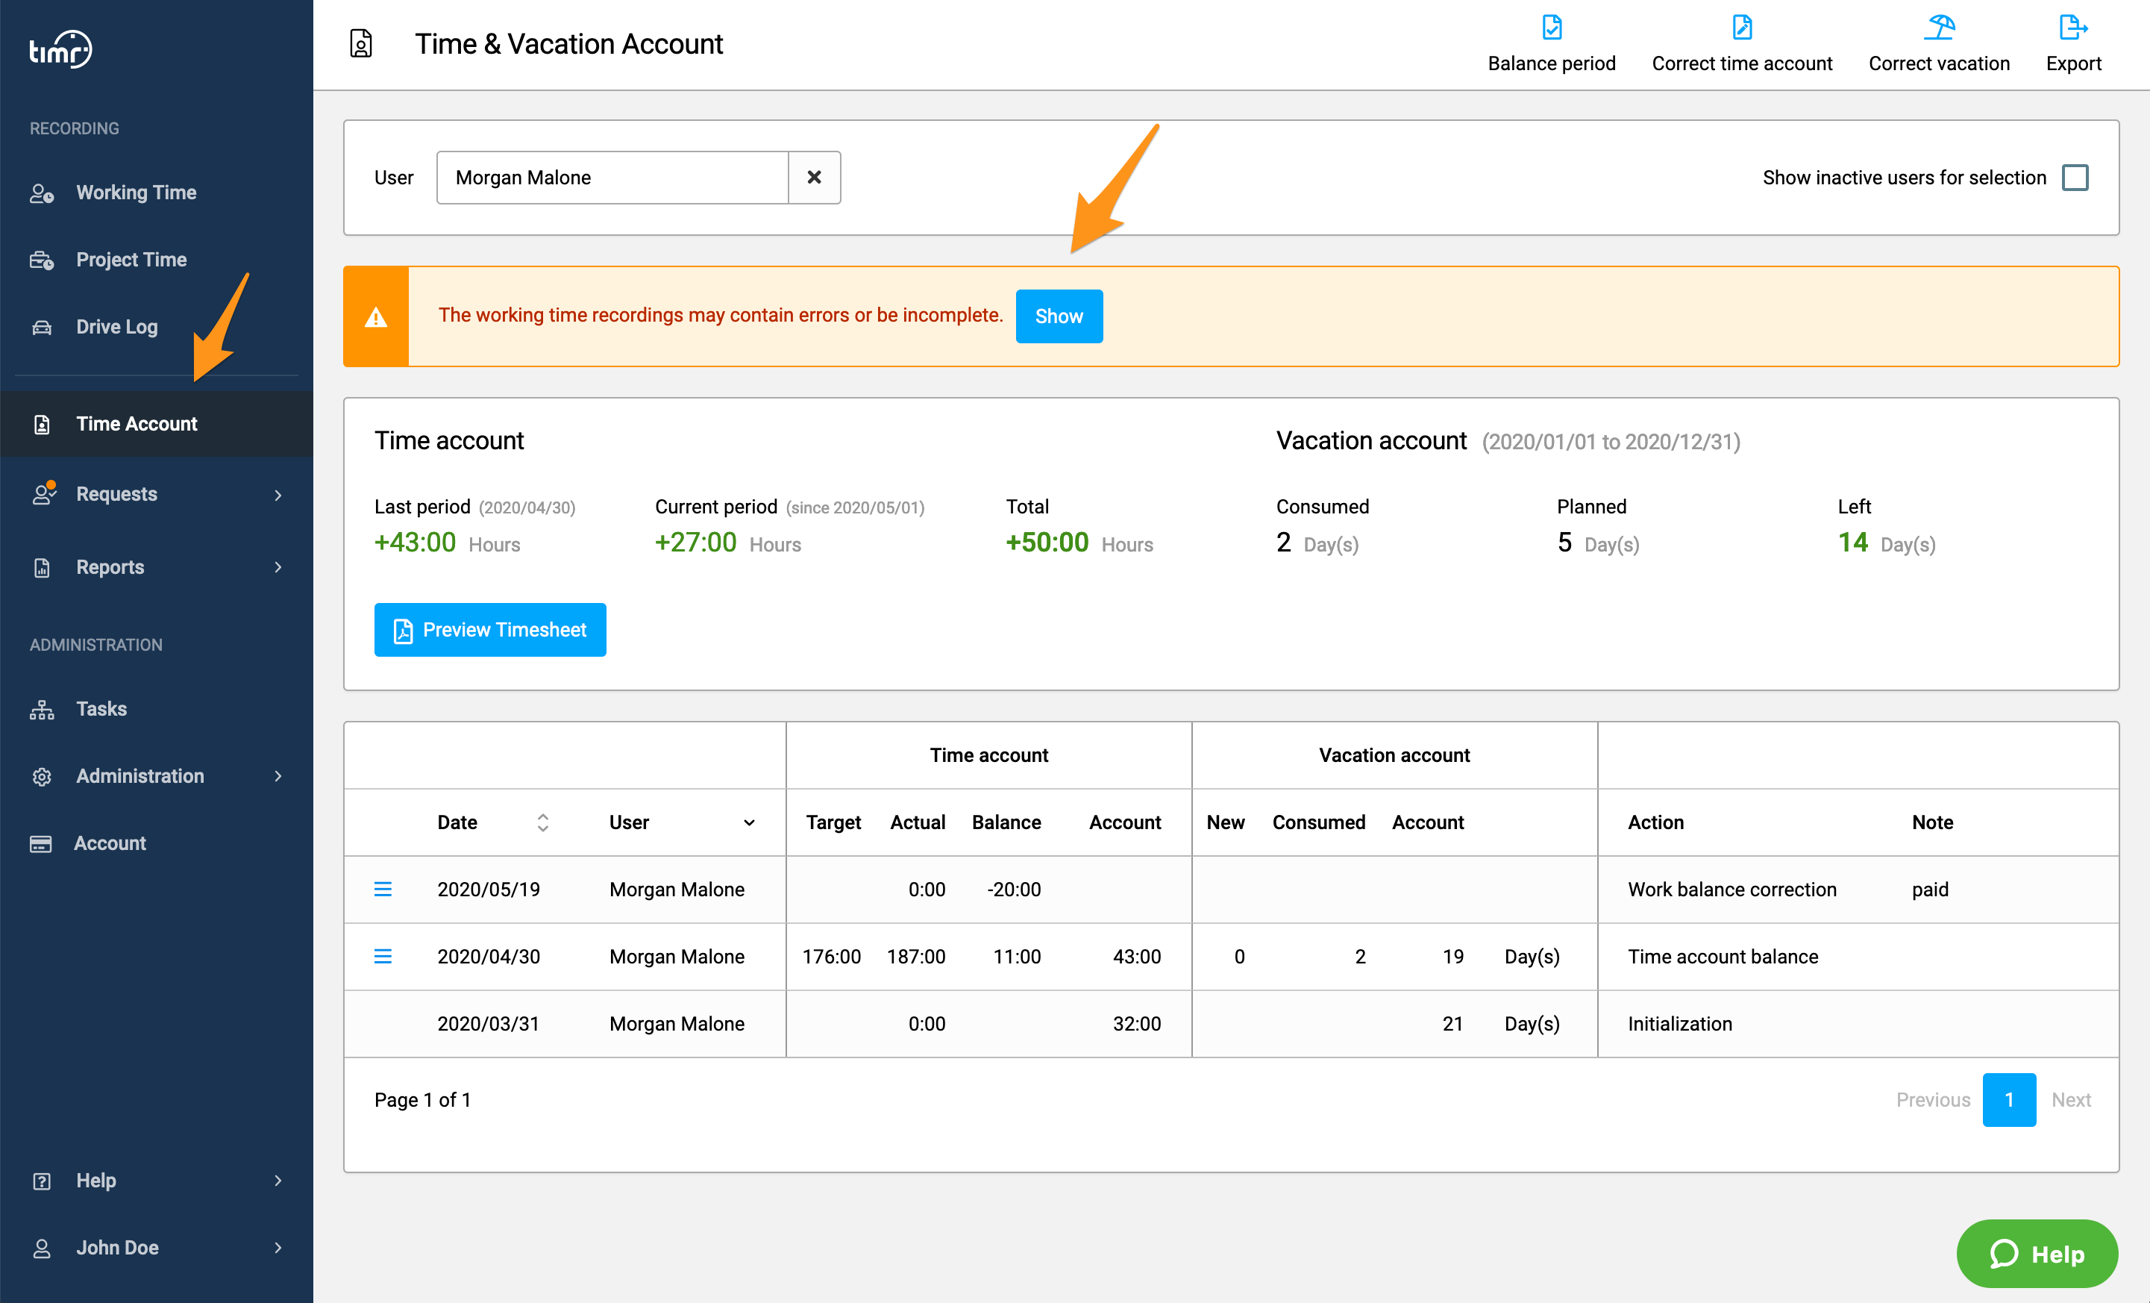Viewport: 2150px width, 1303px height.
Task: Click Preview Timesheet button
Action: pyautogui.click(x=489, y=629)
